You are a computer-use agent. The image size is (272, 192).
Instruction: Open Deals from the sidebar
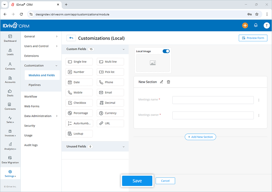(x=10, y=94)
